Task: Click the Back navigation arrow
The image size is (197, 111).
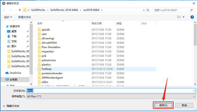Action: coord(5,10)
